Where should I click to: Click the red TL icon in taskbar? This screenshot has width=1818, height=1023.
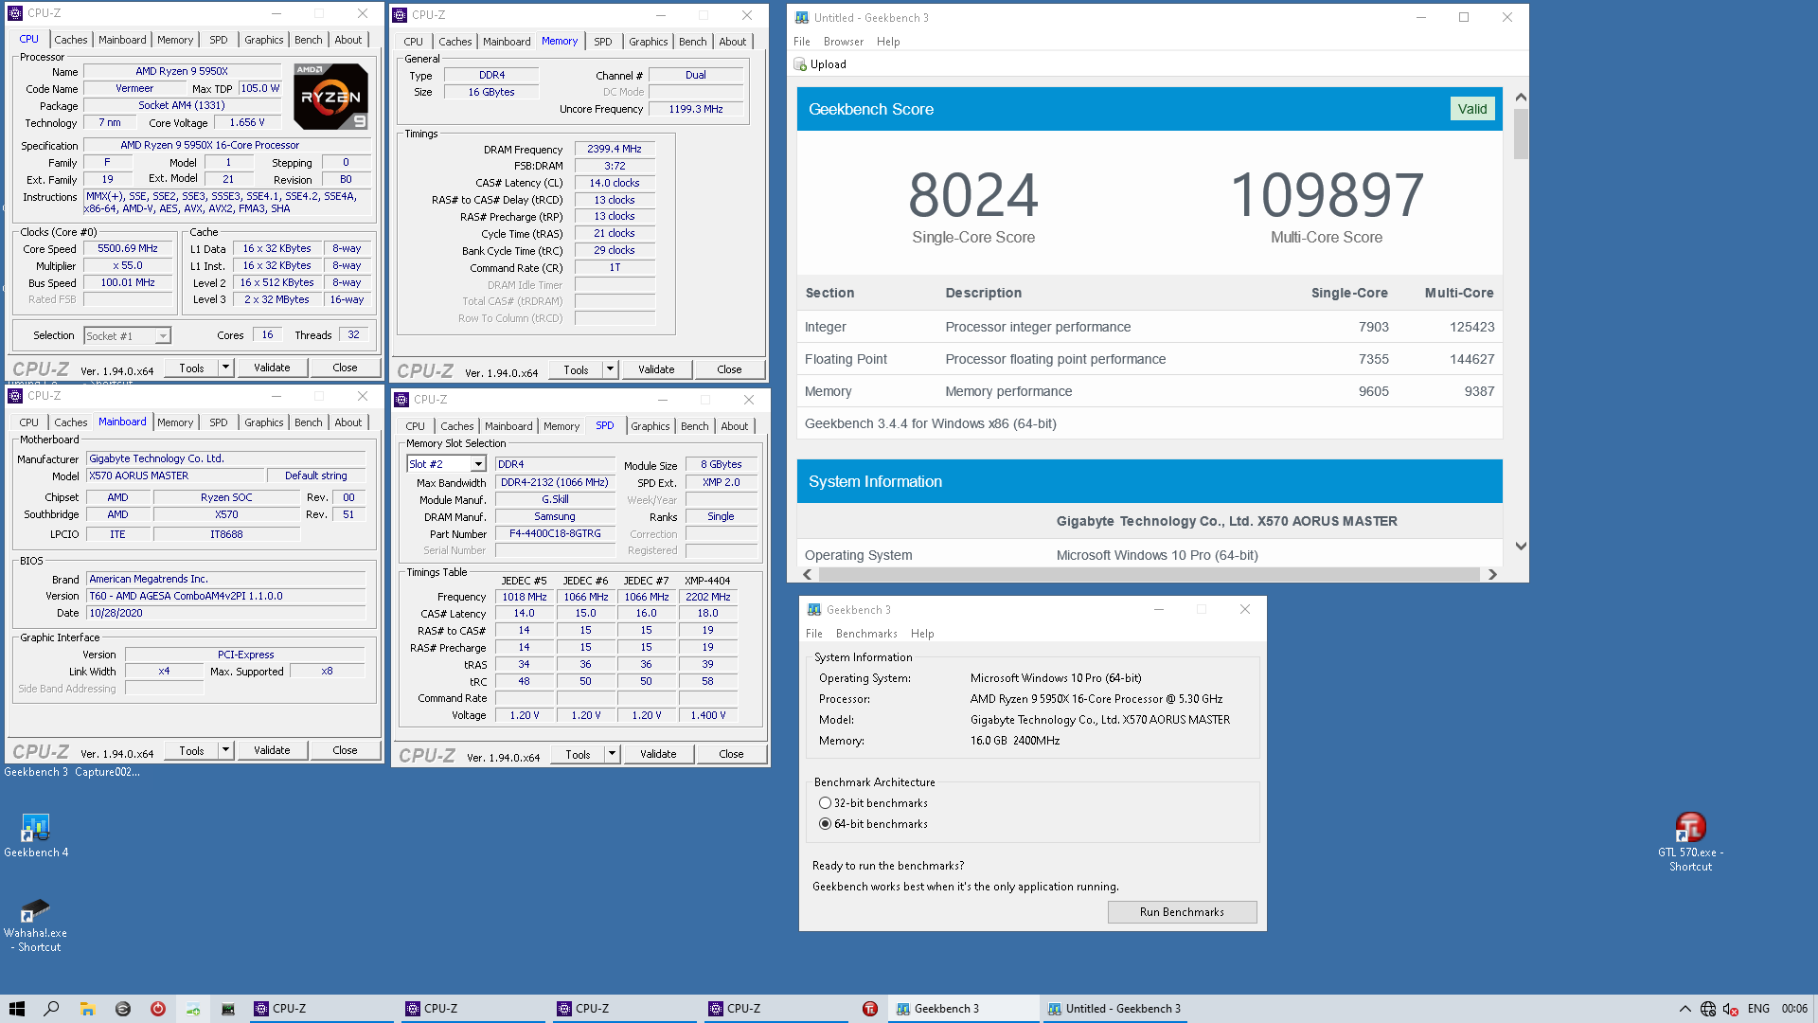870,1009
